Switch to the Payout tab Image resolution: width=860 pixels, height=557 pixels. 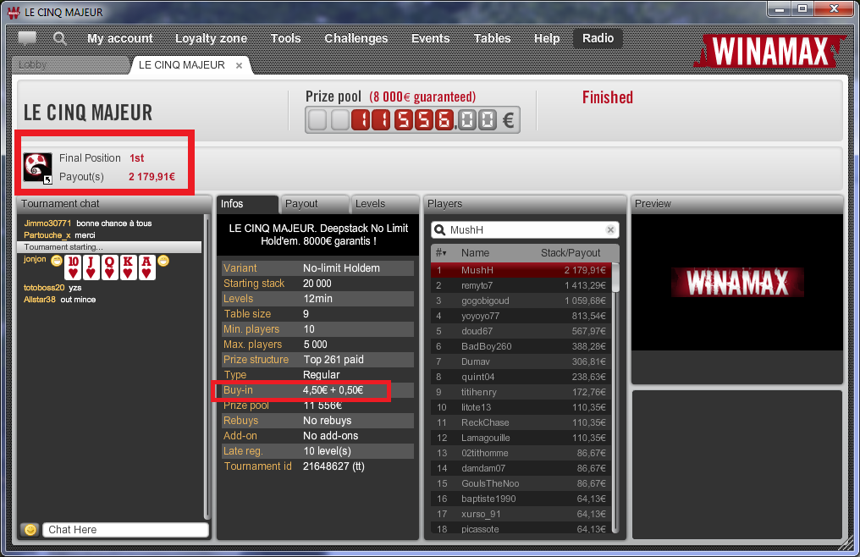coord(314,204)
